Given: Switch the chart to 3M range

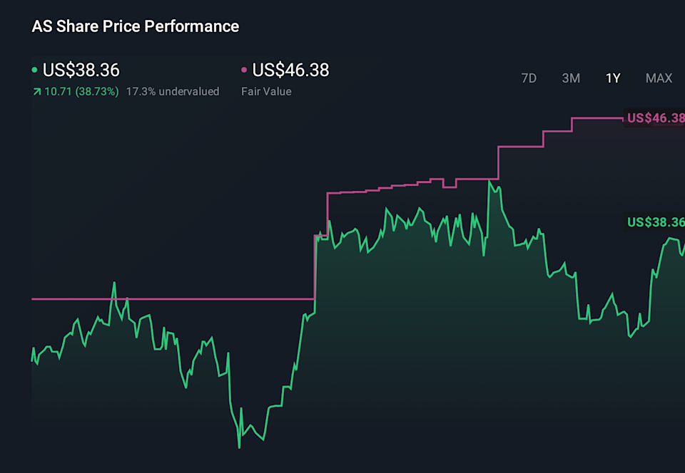Looking at the screenshot, I should pyautogui.click(x=571, y=78).
